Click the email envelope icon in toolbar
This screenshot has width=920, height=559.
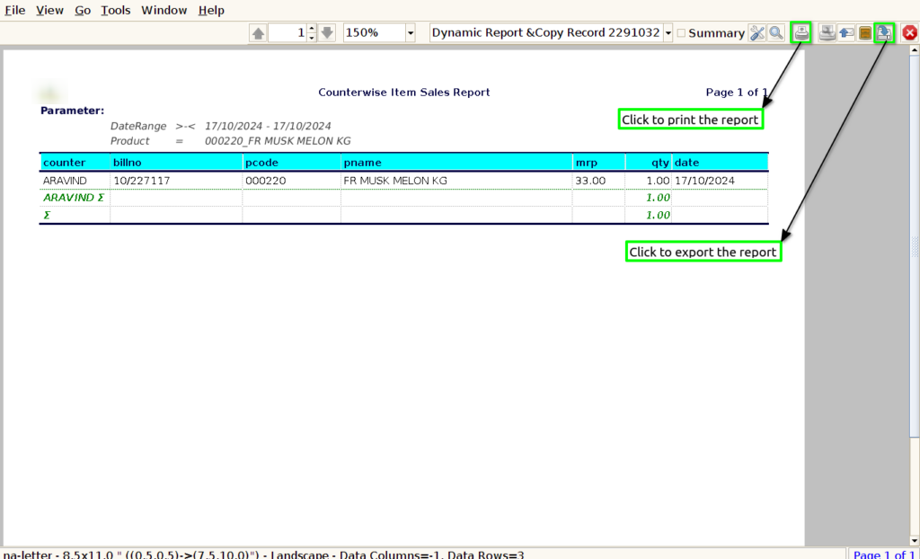click(x=846, y=33)
